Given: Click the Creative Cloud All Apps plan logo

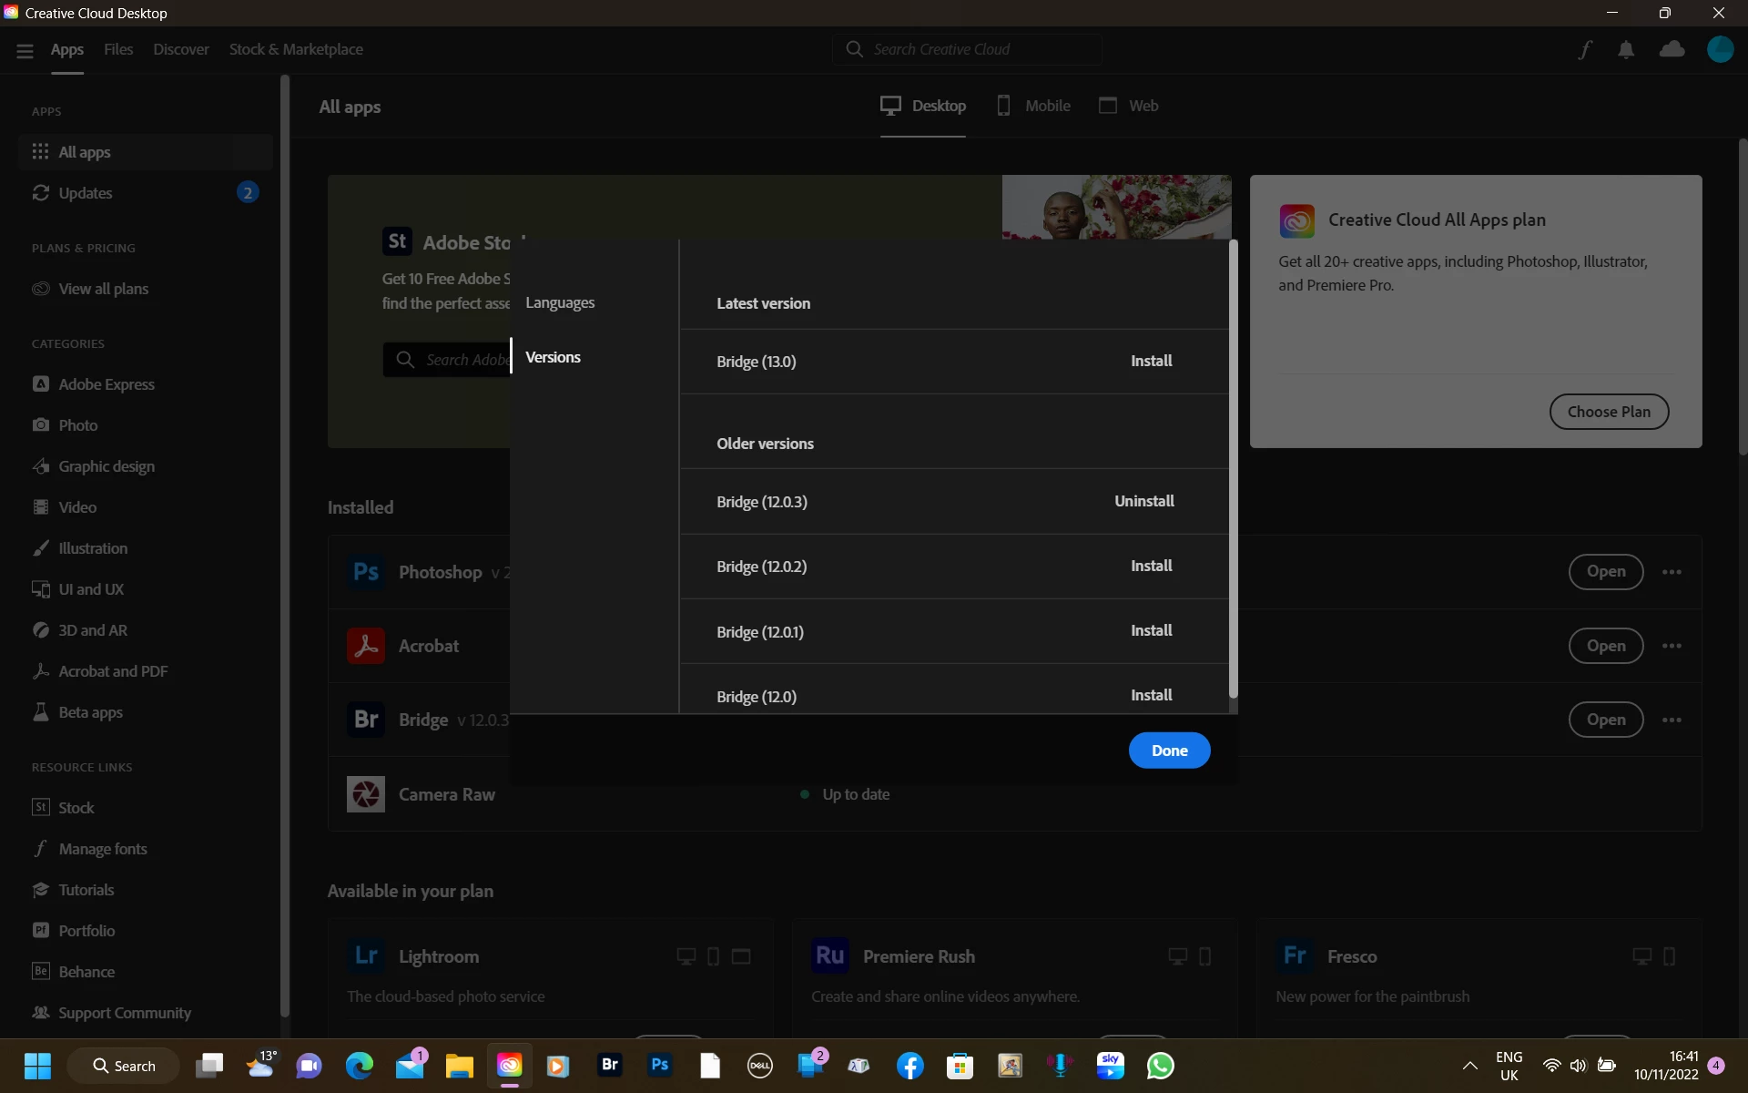Looking at the screenshot, I should point(1296,220).
